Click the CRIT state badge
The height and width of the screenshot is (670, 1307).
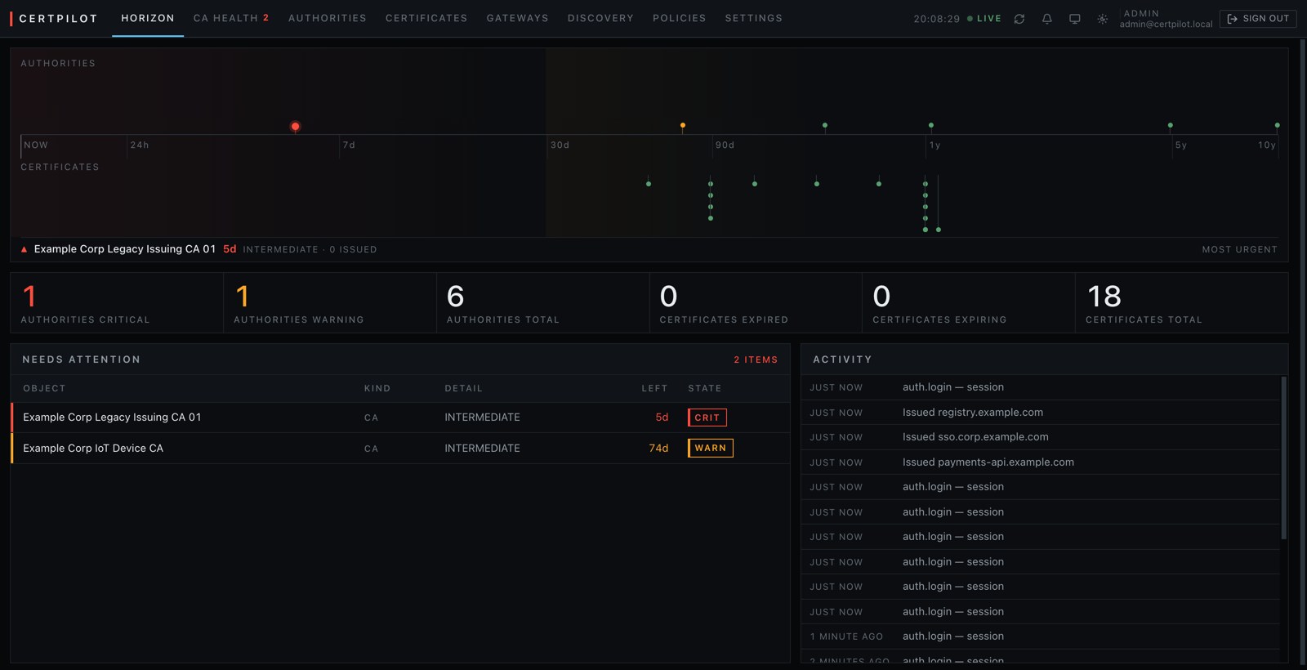pos(707,418)
